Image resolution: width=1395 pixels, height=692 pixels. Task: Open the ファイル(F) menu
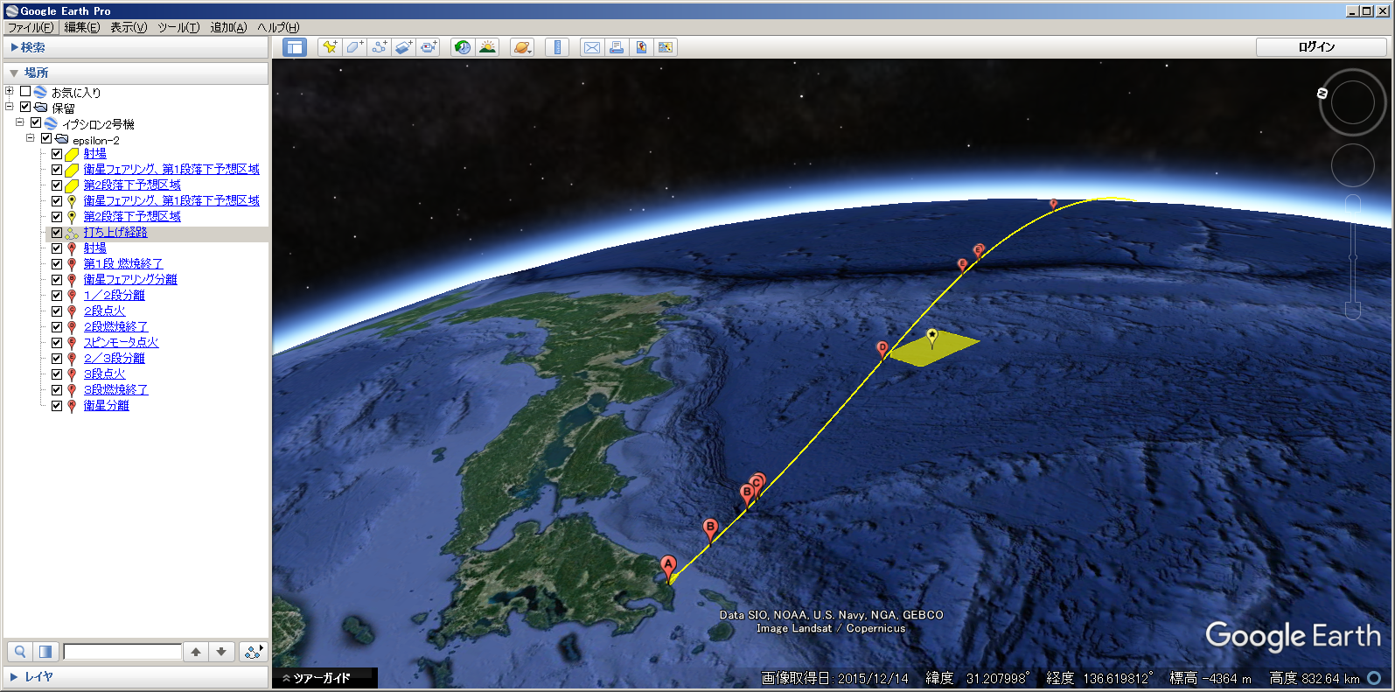(x=31, y=27)
